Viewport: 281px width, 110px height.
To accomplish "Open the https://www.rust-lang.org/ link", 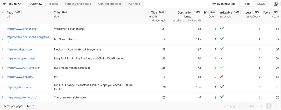I will [24, 68].
